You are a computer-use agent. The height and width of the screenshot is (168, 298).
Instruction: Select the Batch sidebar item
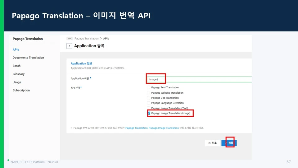[x=16, y=66]
